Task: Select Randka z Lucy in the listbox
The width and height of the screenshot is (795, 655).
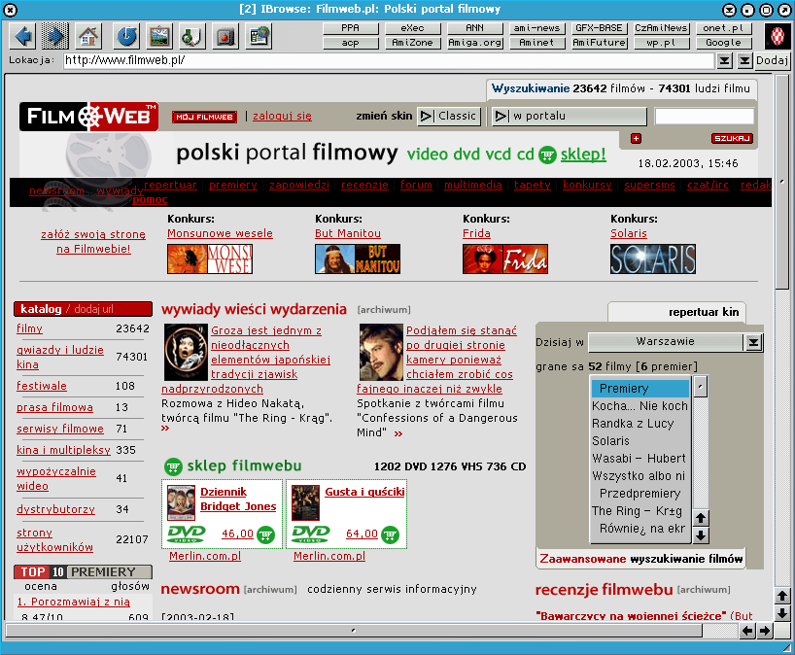Action: pyautogui.click(x=640, y=424)
